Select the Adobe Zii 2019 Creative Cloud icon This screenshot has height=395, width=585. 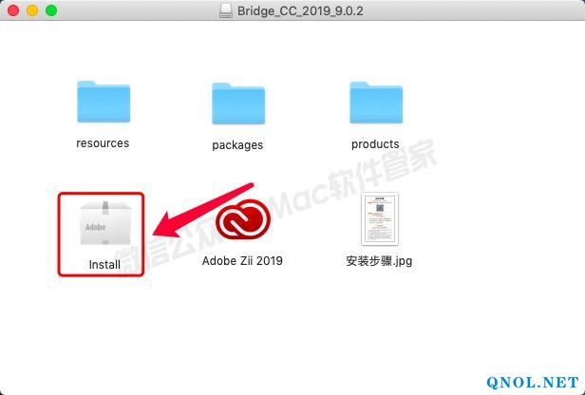click(x=243, y=219)
